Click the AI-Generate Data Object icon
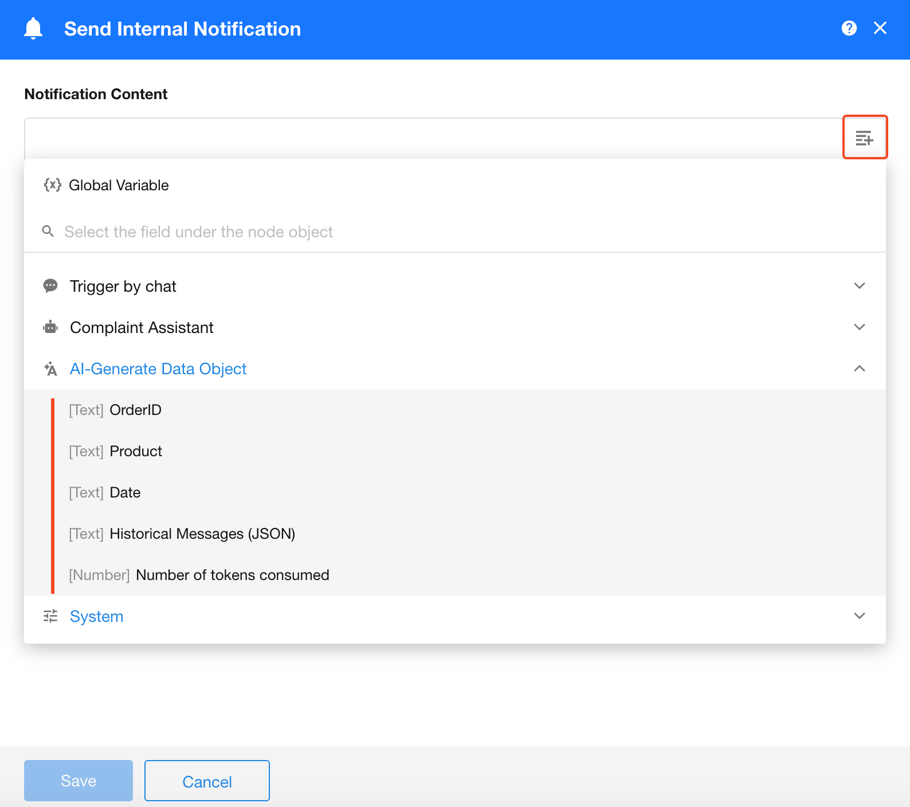This screenshot has width=910, height=807. 50,369
